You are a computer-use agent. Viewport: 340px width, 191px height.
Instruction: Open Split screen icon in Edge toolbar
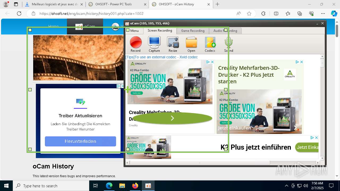[x=276, y=14]
